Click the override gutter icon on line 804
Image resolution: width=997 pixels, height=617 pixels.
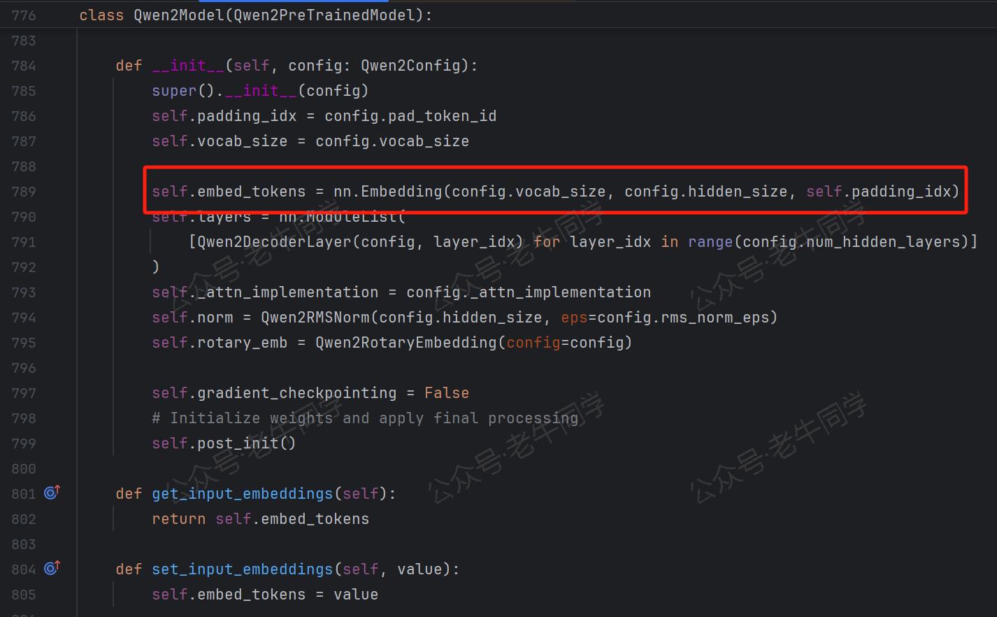(x=52, y=568)
